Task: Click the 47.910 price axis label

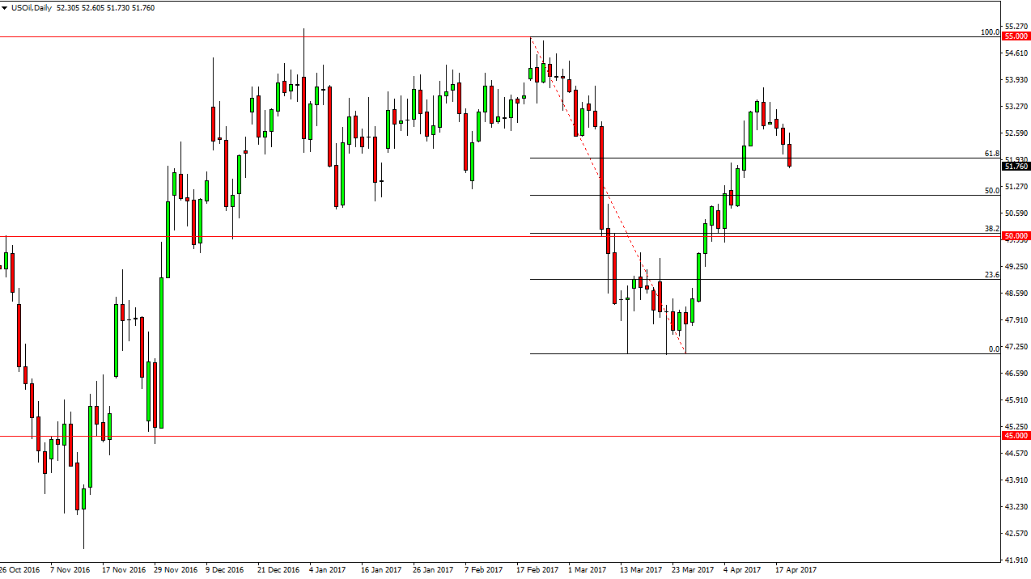Action: pyautogui.click(x=1016, y=320)
